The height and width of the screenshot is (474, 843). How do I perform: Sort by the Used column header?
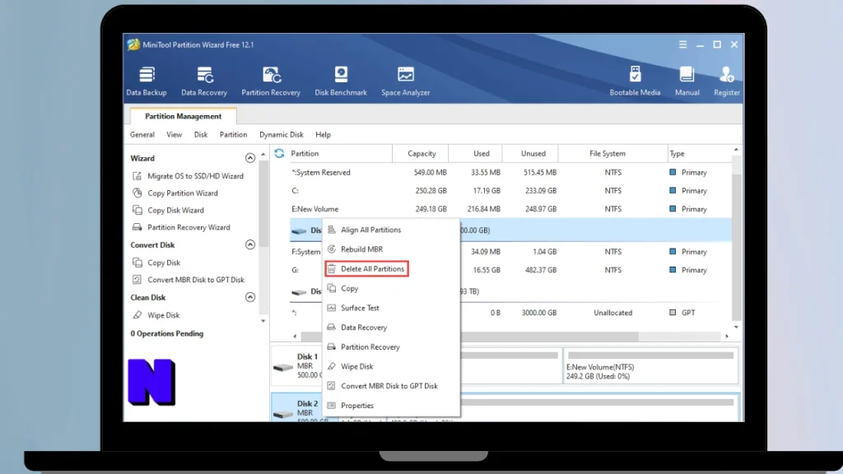pyautogui.click(x=476, y=153)
